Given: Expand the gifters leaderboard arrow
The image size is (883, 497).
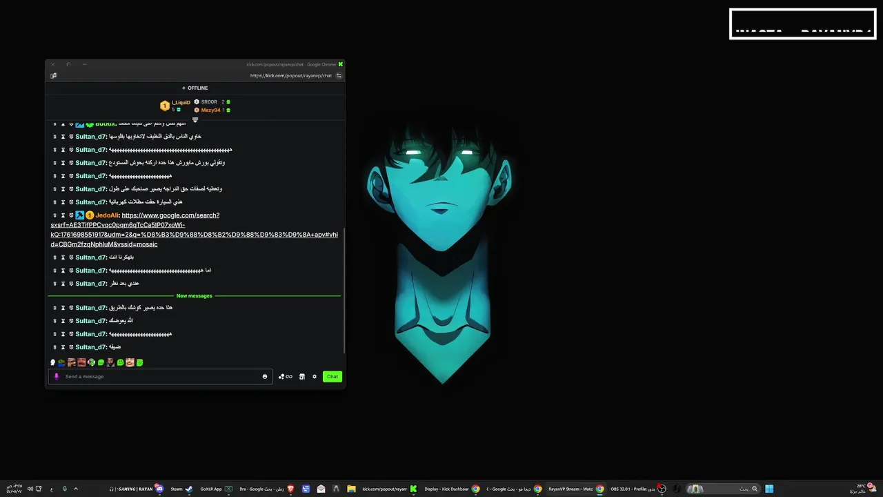Looking at the screenshot, I should point(195,120).
